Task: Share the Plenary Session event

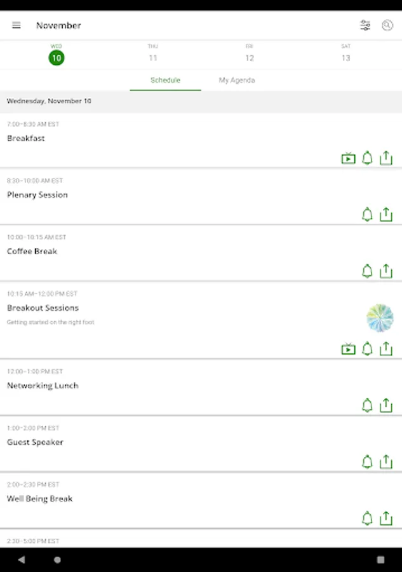Action: 385,215
